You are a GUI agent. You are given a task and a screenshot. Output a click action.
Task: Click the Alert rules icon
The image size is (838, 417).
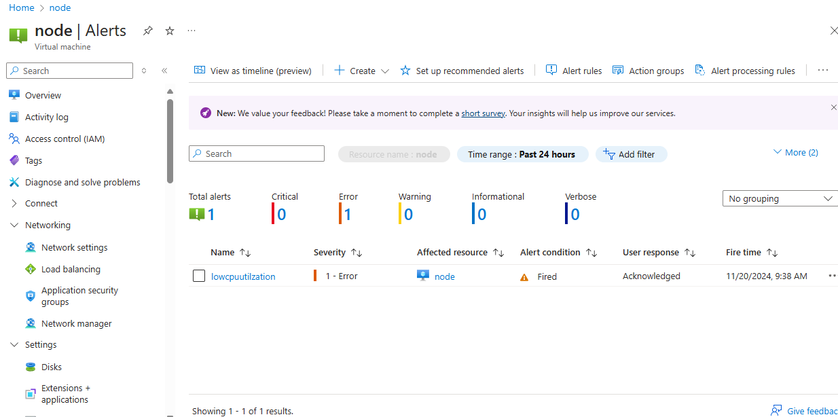click(x=551, y=70)
